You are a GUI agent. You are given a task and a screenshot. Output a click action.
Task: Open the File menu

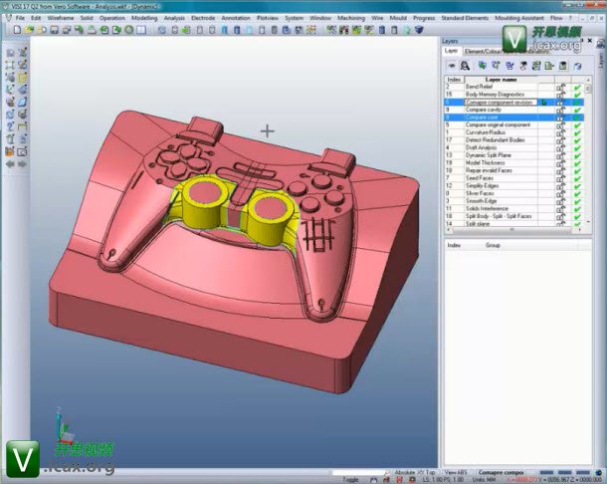point(20,18)
